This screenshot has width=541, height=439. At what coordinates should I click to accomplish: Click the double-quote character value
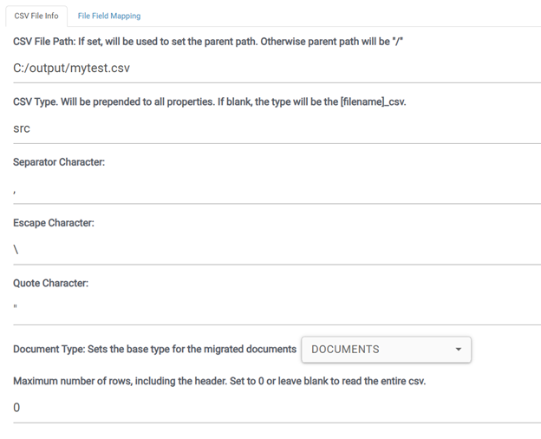coord(16,308)
